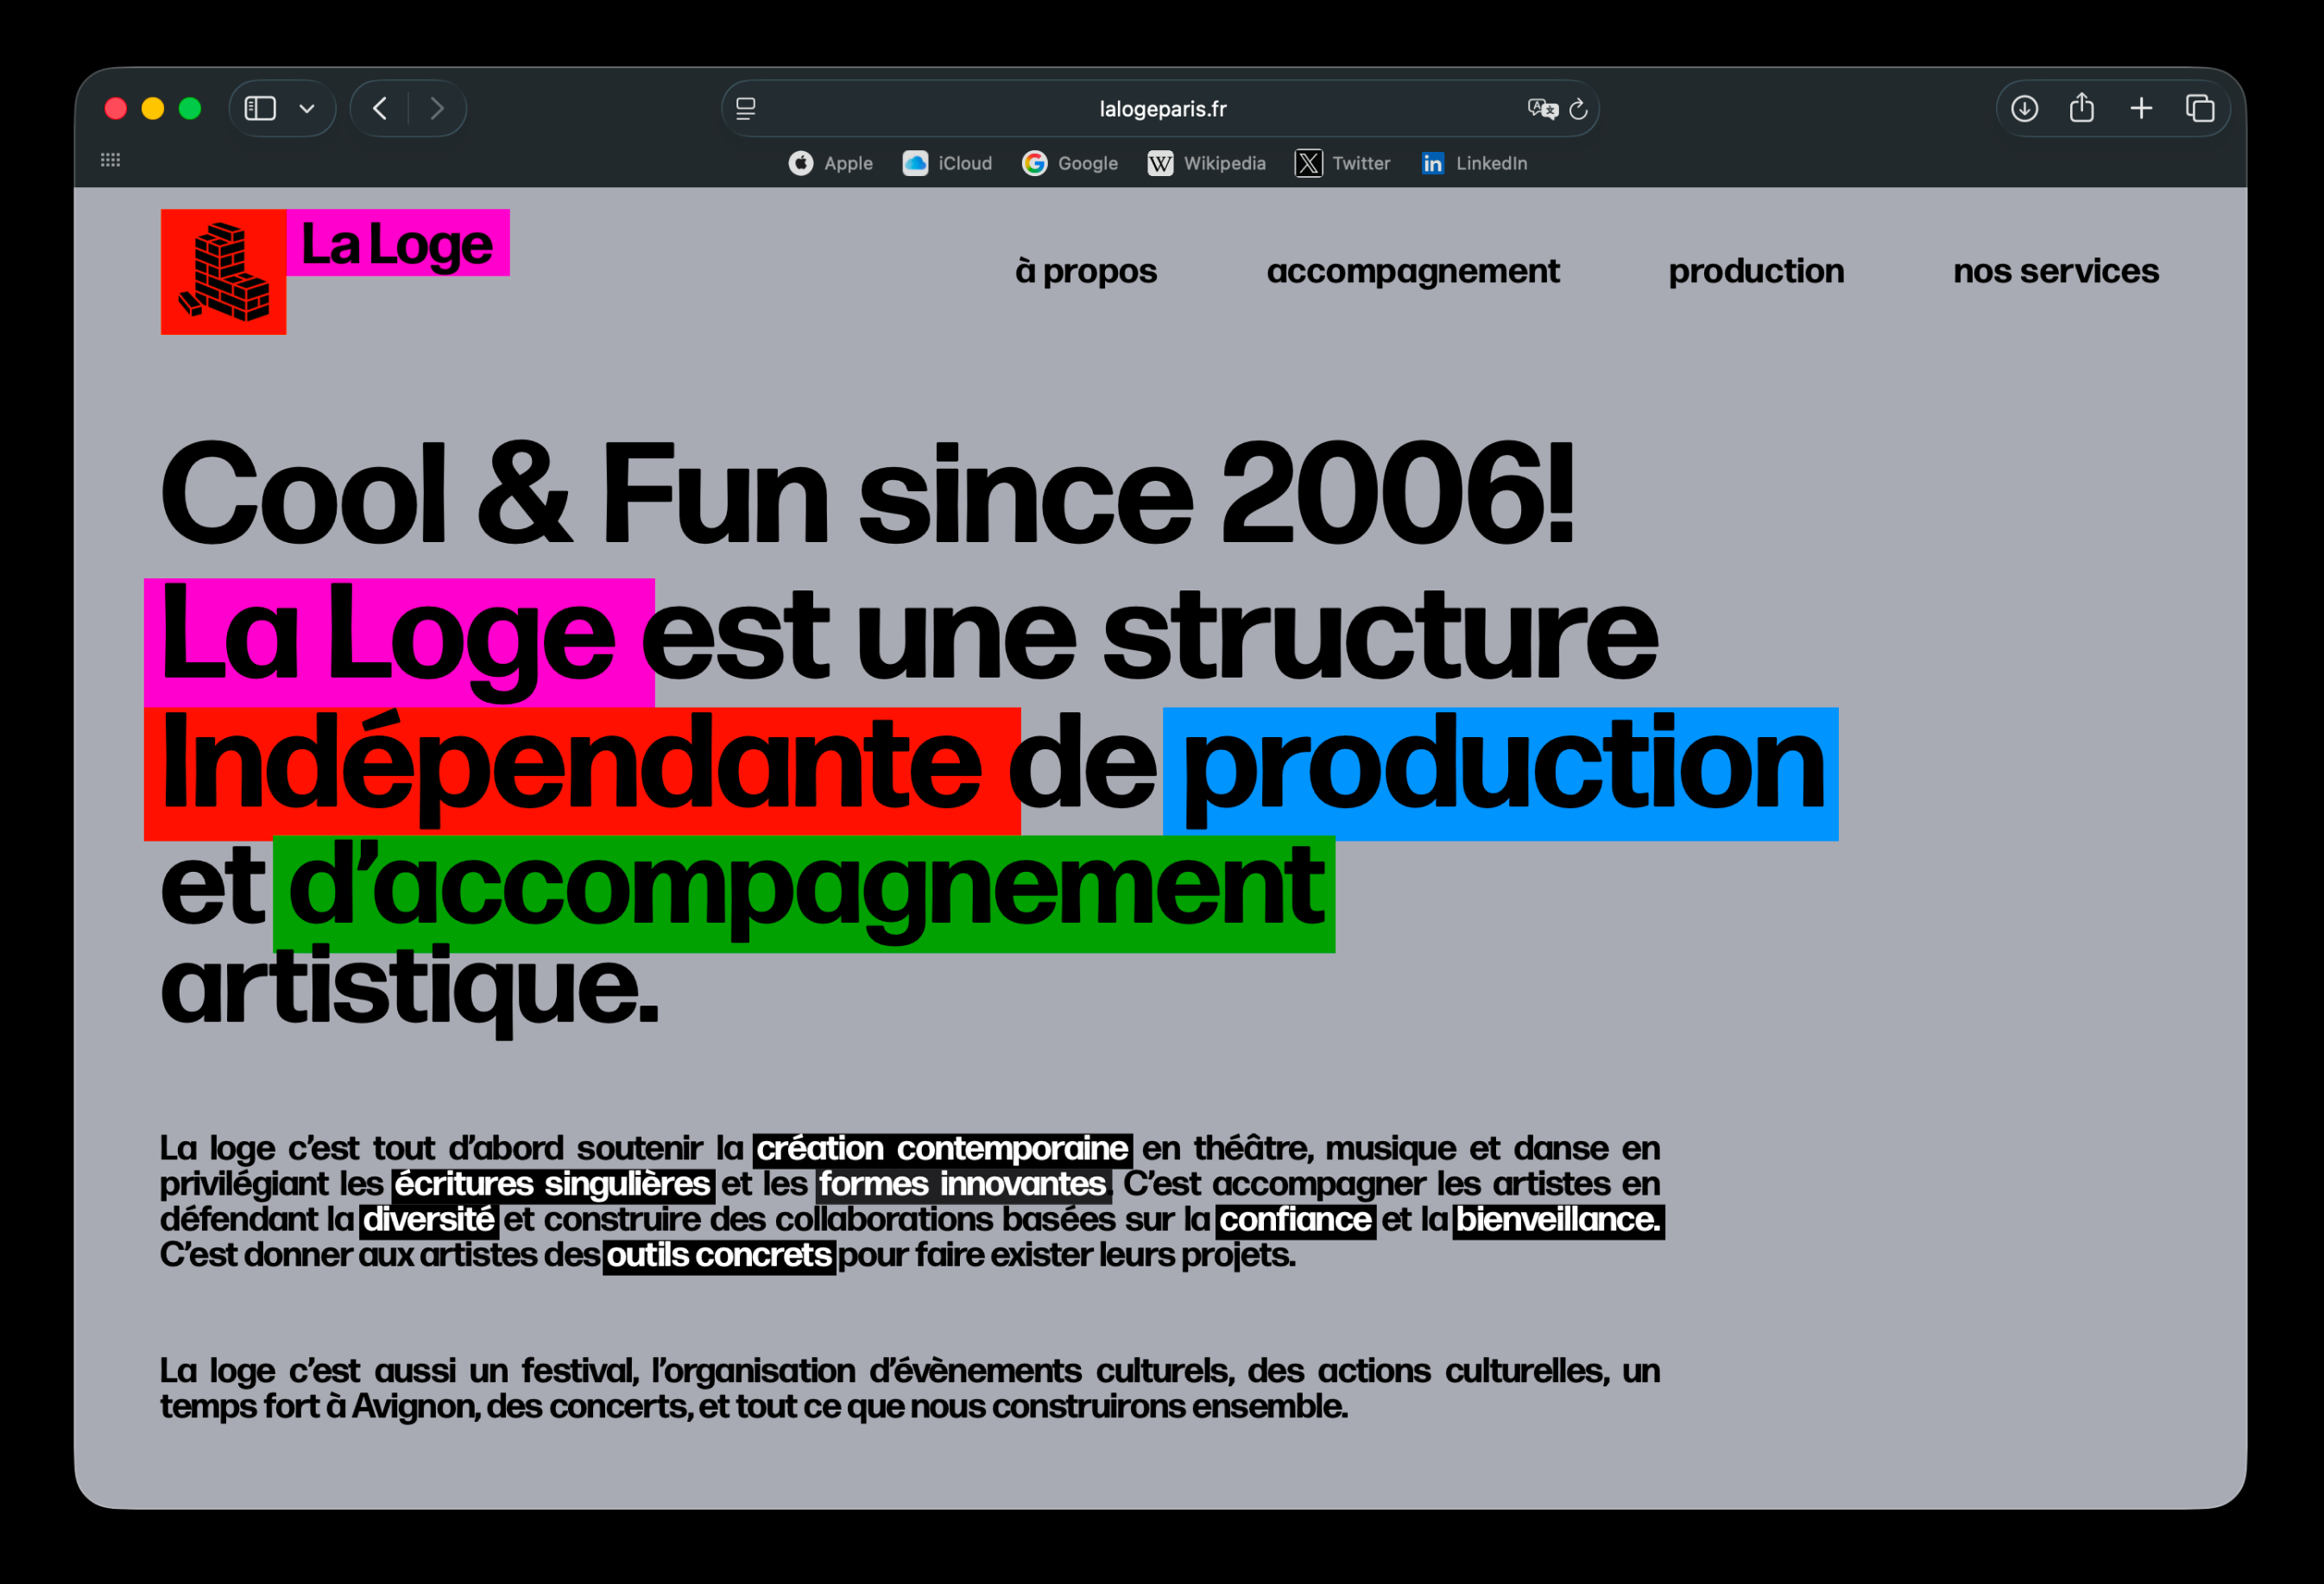The image size is (2324, 1584).
Task: Open the à propos menu
Action: pyautogui.click(x=1086, y=271)
